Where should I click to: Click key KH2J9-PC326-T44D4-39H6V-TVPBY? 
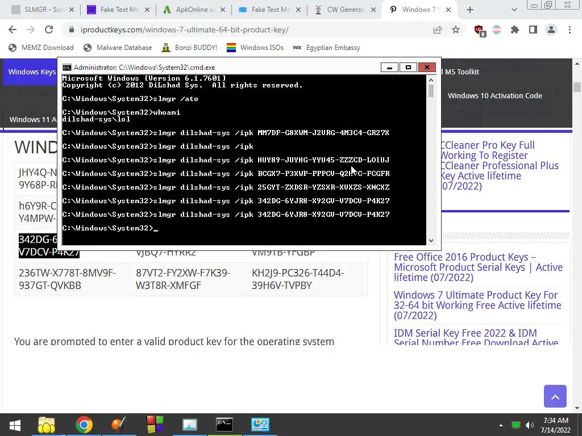(x=298, y=279)
